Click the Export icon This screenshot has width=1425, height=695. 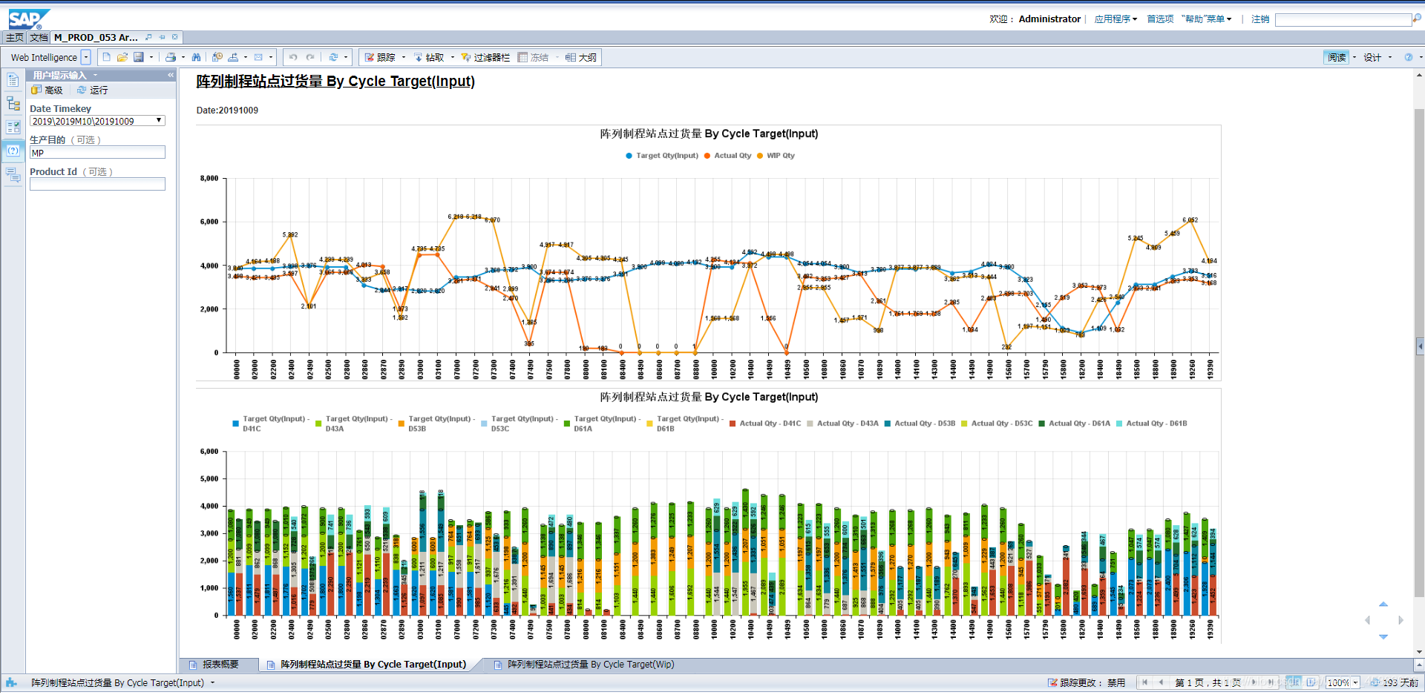tap(234, 57)
